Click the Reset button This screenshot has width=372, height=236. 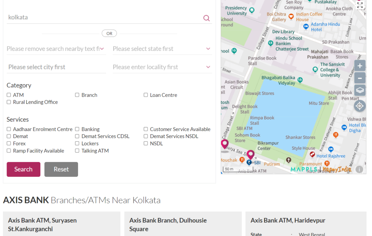(61, 169)
